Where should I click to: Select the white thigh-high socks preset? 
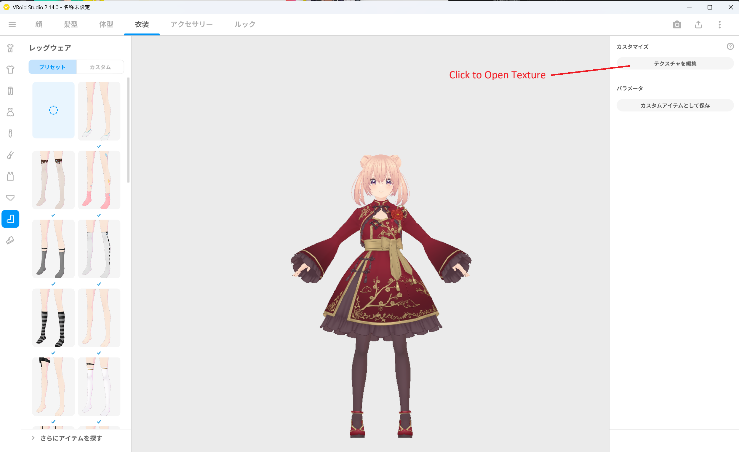point(99,386)
